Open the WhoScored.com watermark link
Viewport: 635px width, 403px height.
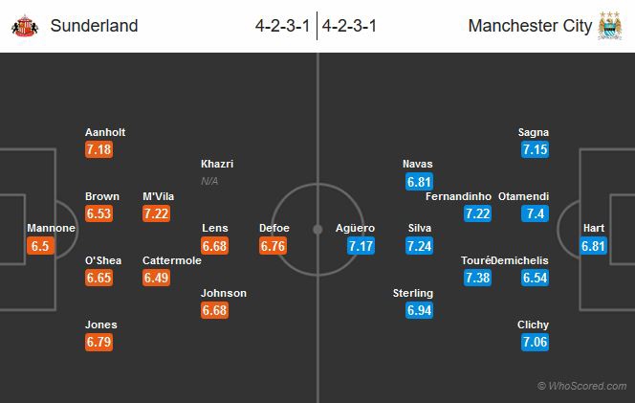tap(581, 386)
